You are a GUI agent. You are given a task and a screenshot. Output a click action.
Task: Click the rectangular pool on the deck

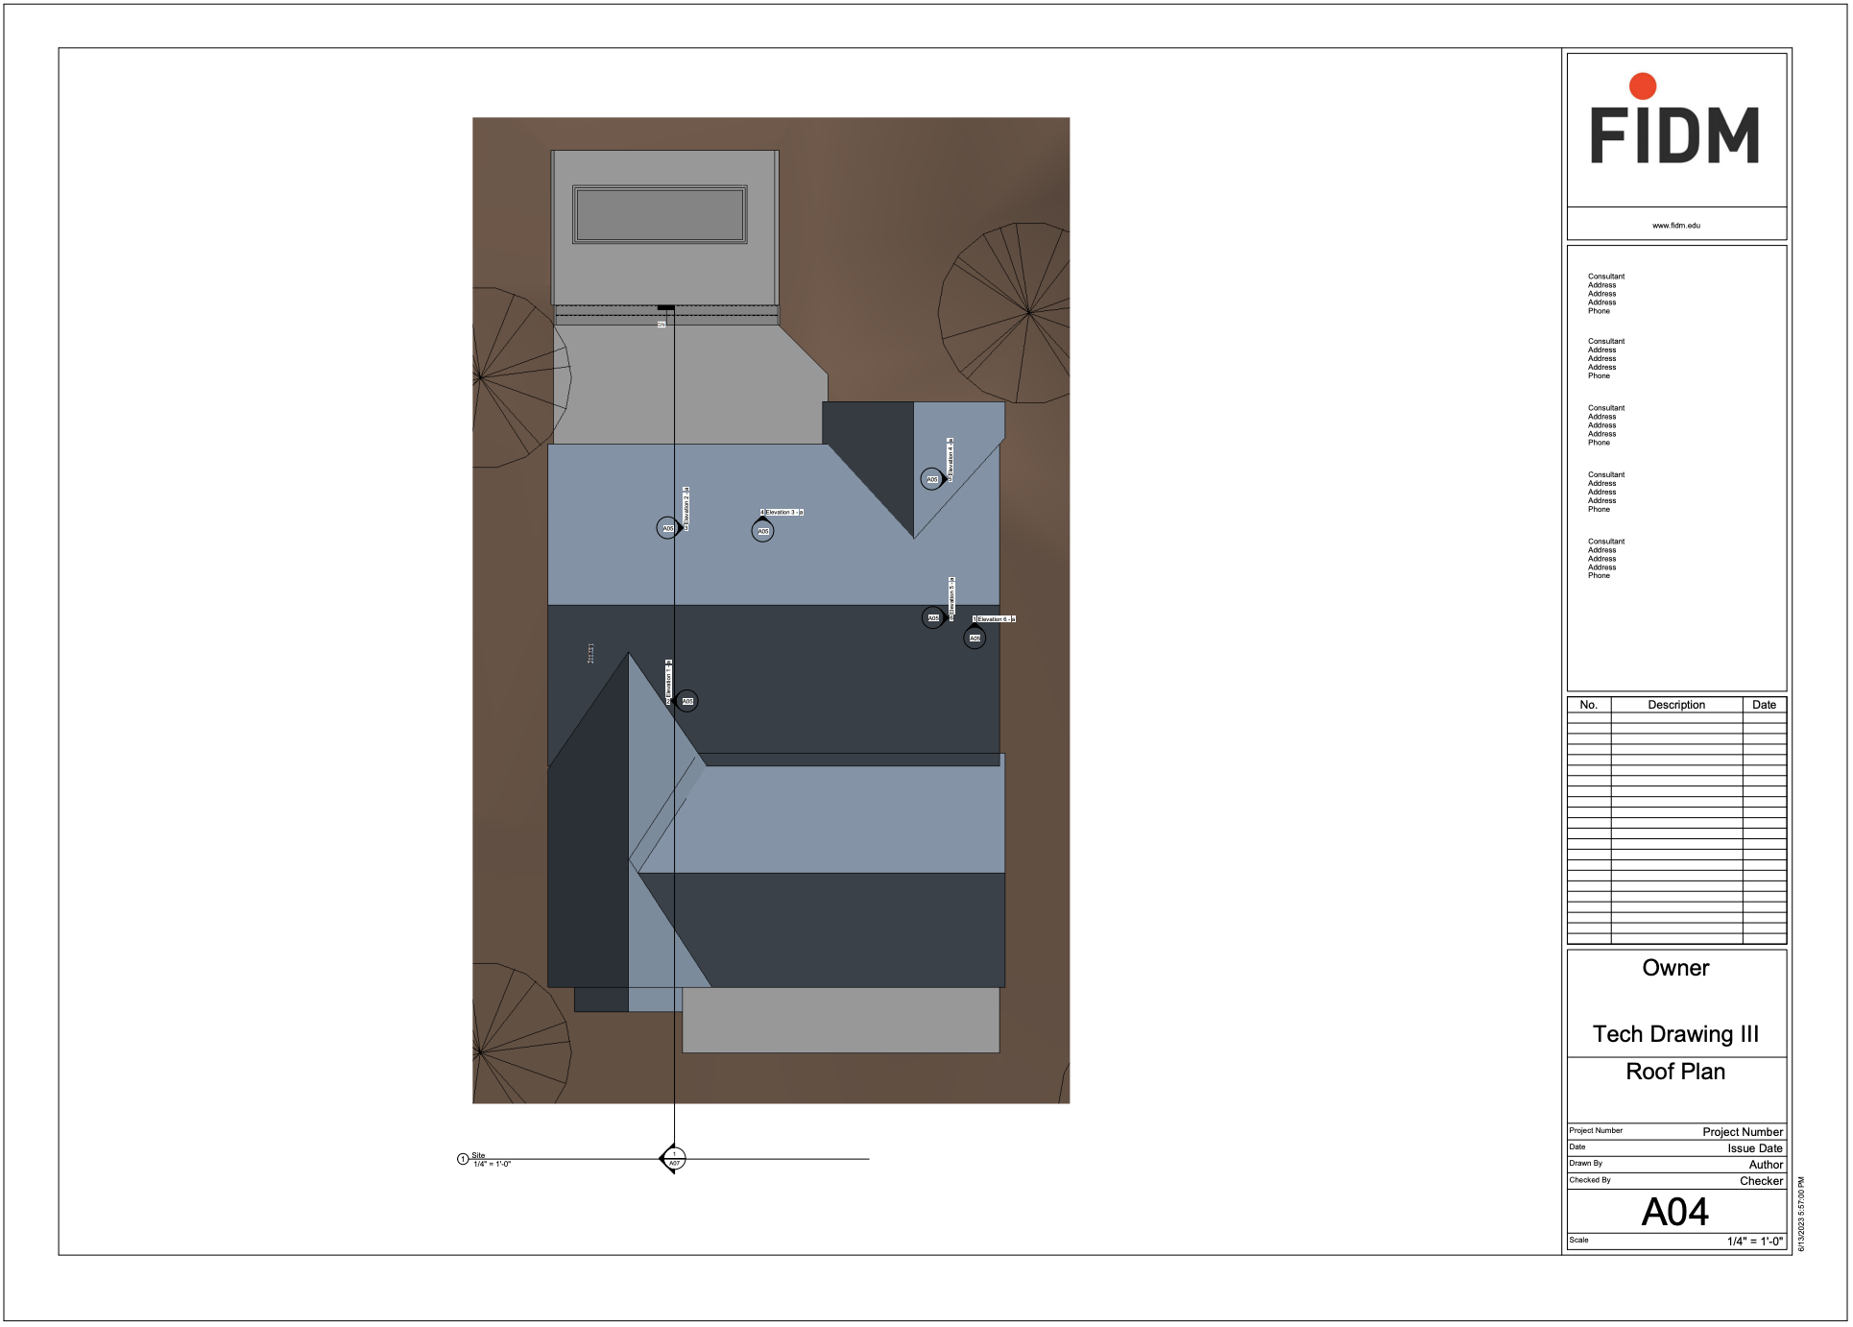point(660,214)
